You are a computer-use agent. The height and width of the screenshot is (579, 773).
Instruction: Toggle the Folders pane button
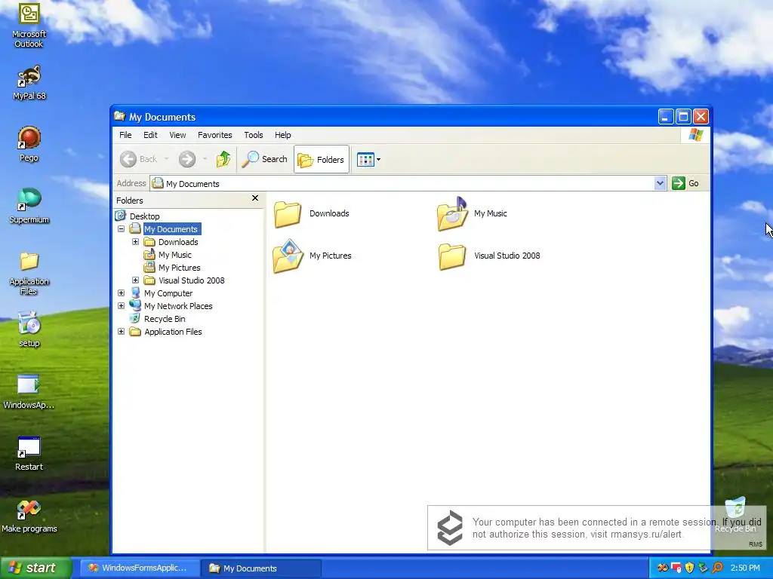pyautogui.click(x=322, y=159)
